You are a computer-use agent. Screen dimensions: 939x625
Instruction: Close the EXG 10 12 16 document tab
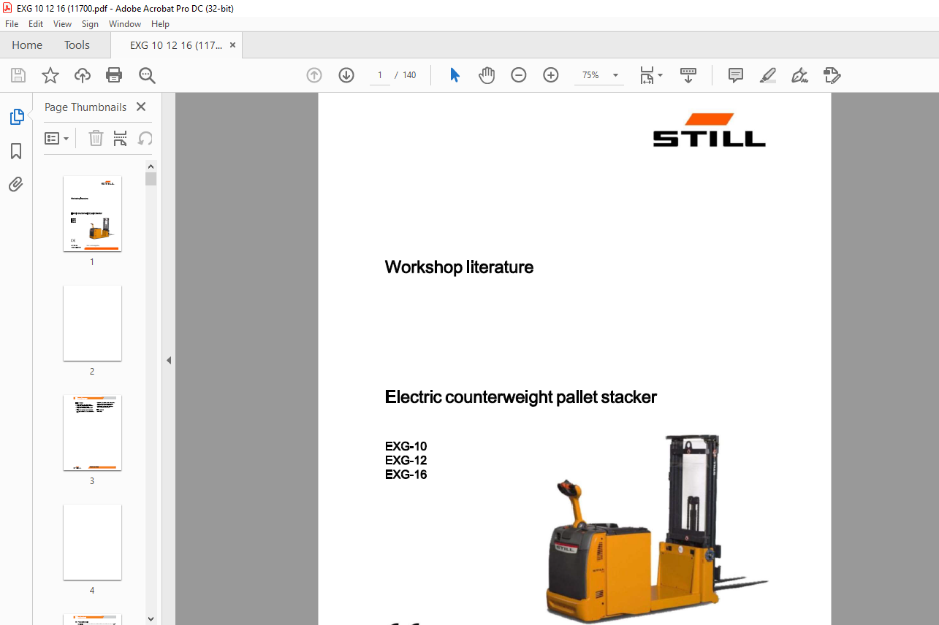click(x=233, y=45)
